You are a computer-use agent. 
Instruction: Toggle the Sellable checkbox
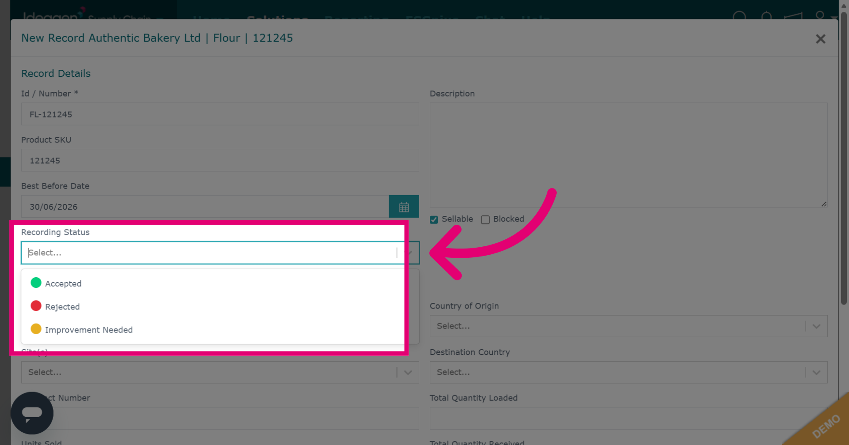click(x=434, y=219)
